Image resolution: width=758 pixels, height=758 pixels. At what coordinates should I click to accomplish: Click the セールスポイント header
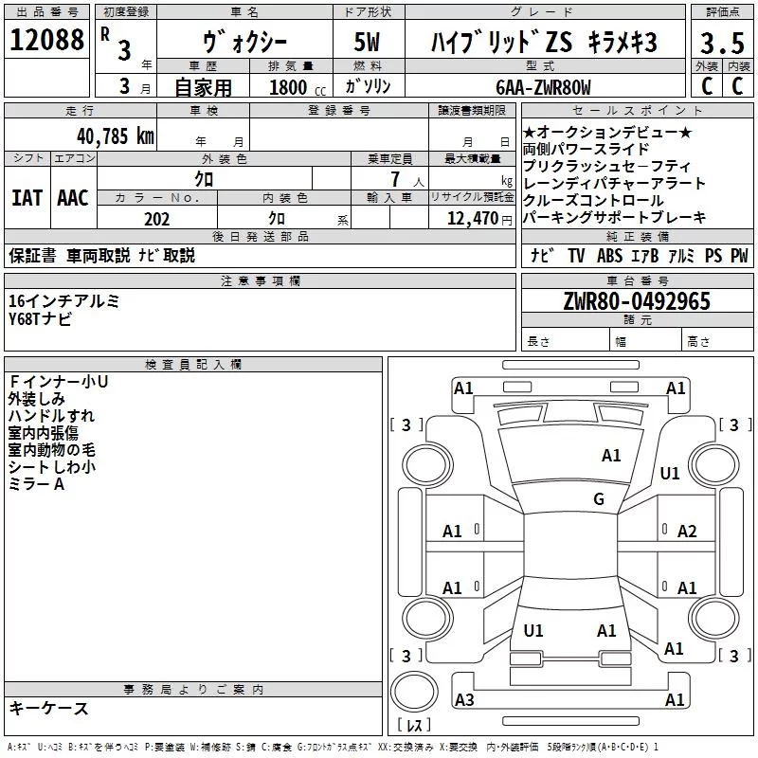click(x=637, y=110)
